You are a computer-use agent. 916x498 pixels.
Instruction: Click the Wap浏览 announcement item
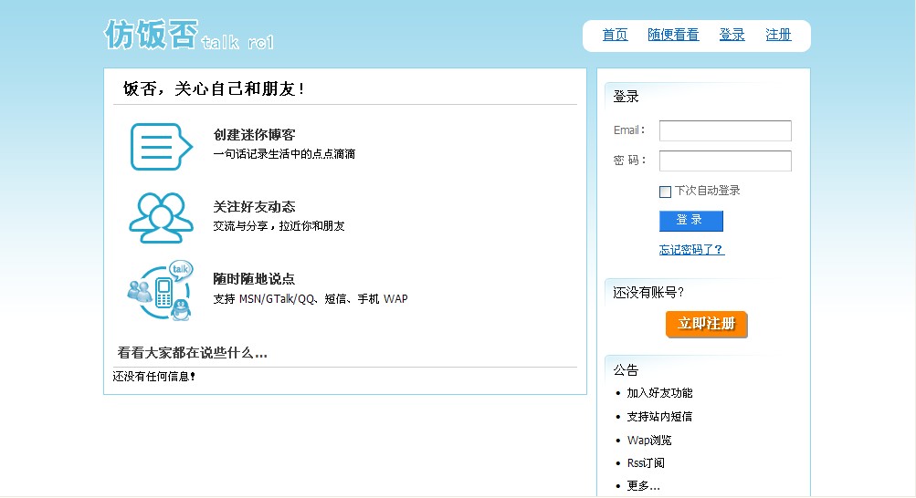[x=649, y=441]
